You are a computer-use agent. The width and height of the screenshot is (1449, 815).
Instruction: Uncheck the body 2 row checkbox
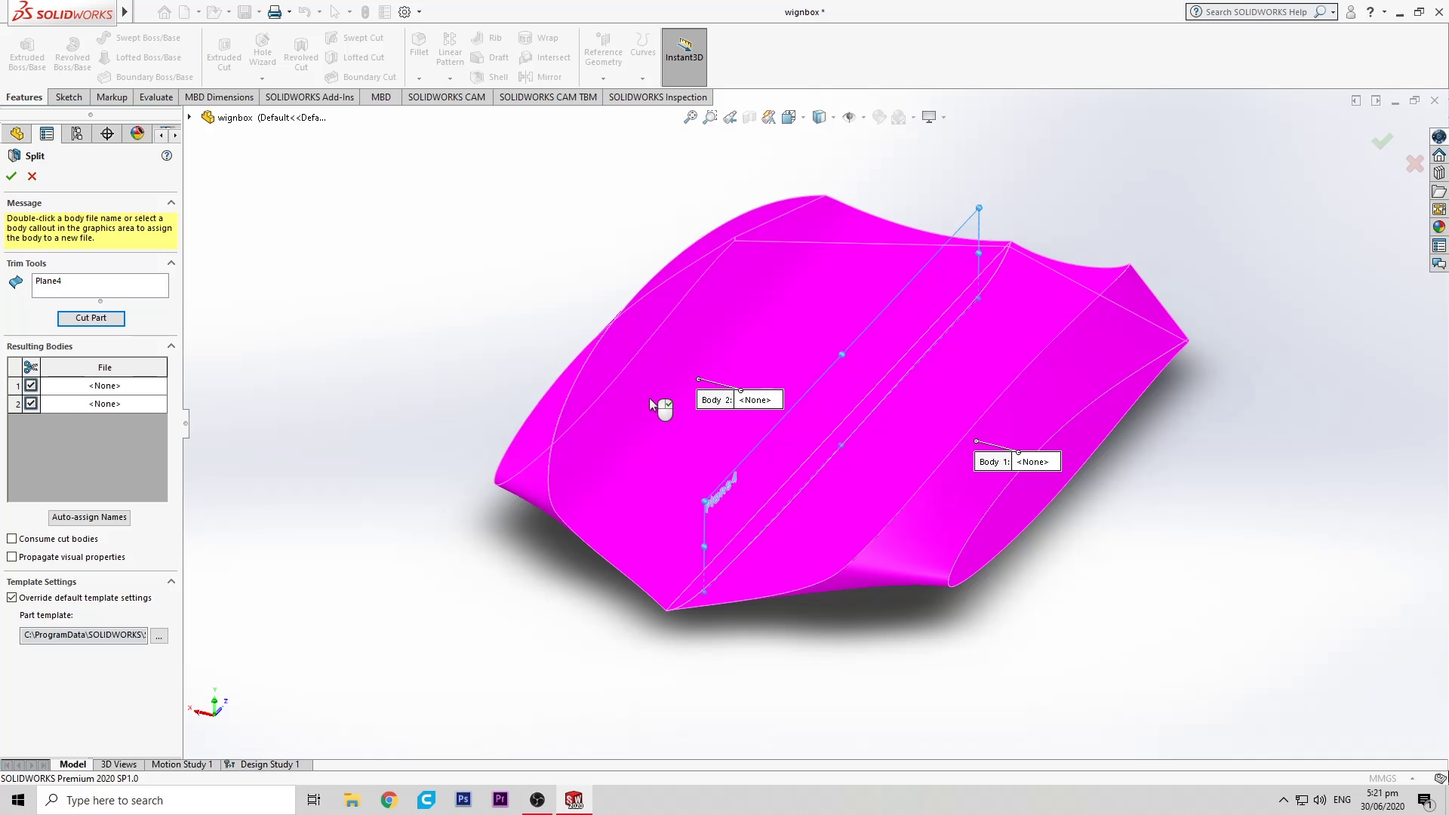(x=31, y=404)
